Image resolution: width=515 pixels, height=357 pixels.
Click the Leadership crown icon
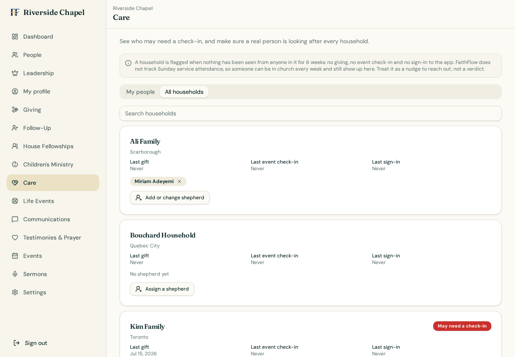pos(15,73)
